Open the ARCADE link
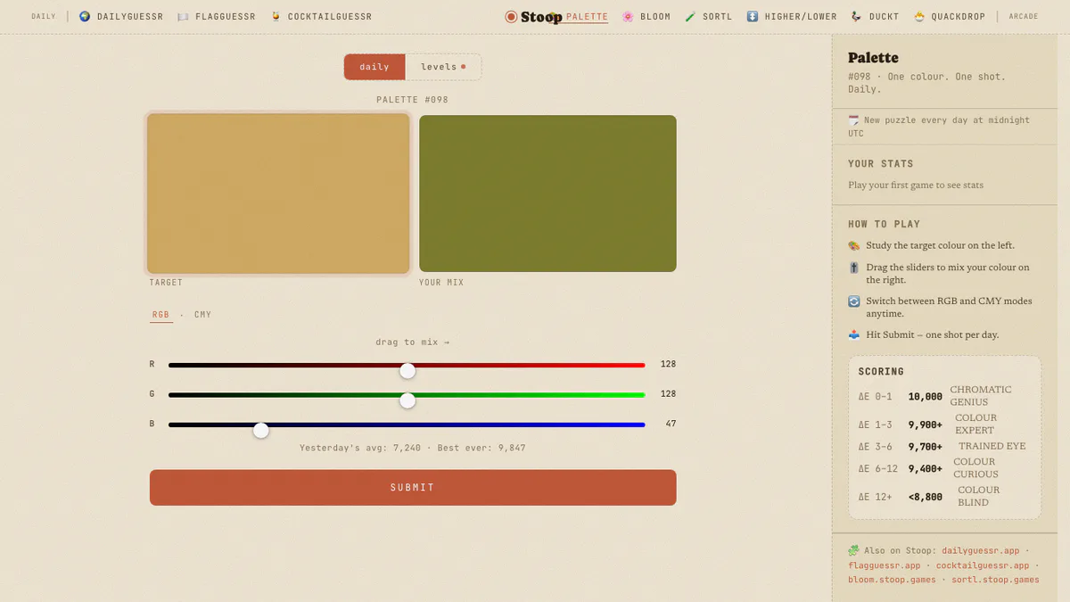 (1024, 16)
